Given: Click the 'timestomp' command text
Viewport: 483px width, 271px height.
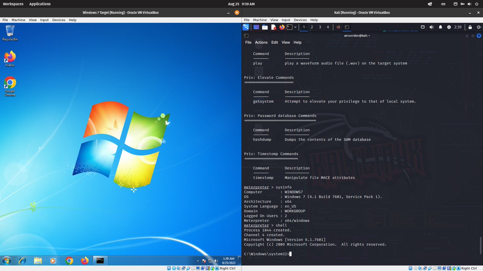Looking at the screenshot, I should click(x=263, y=177).
